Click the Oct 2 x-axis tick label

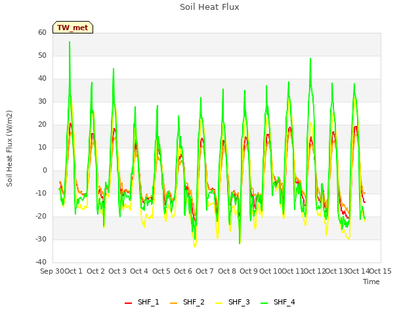coord(96,271)
